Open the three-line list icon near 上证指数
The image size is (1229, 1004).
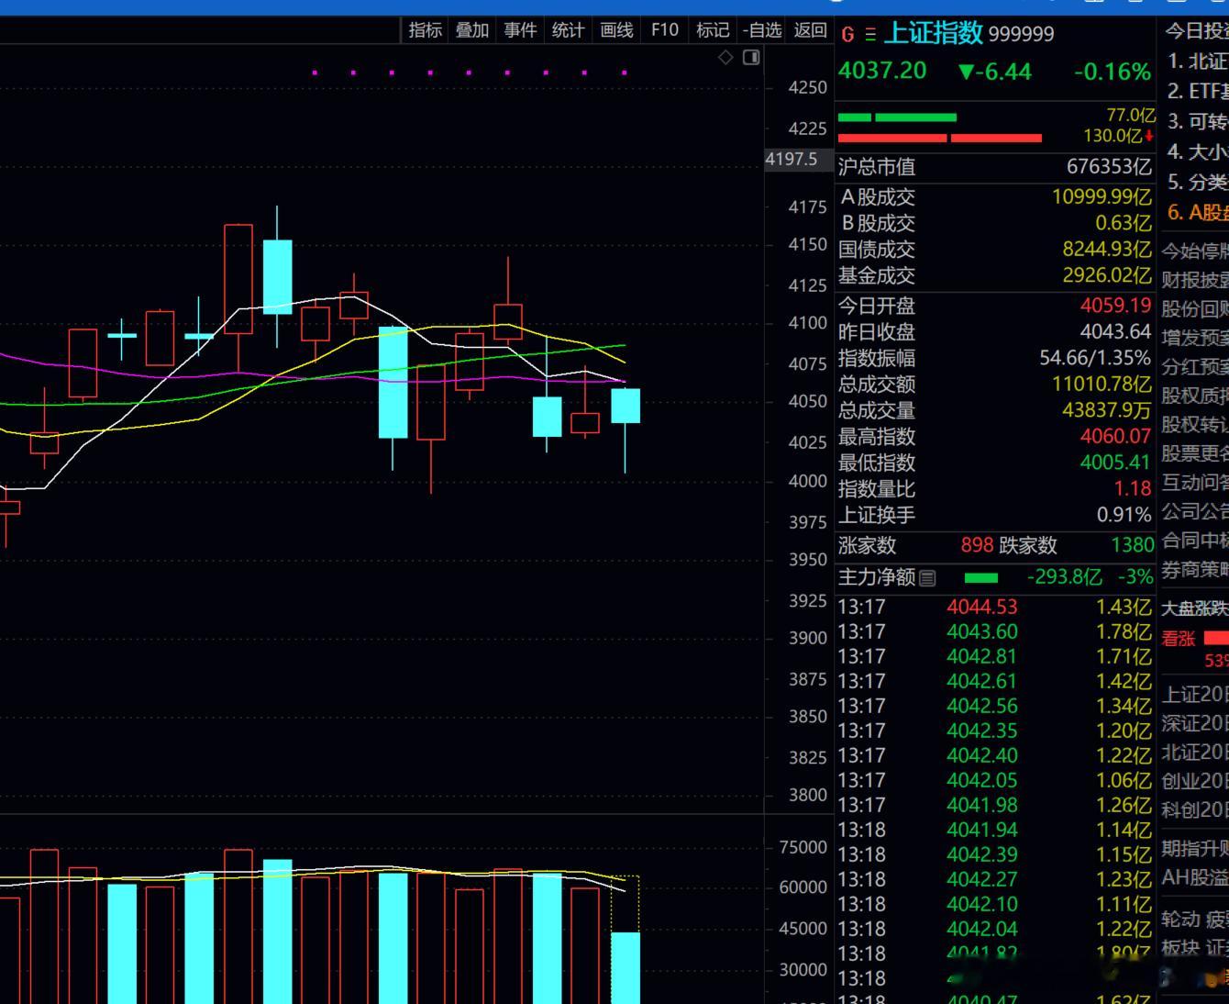pyautogui.click(x=870, y=35)
